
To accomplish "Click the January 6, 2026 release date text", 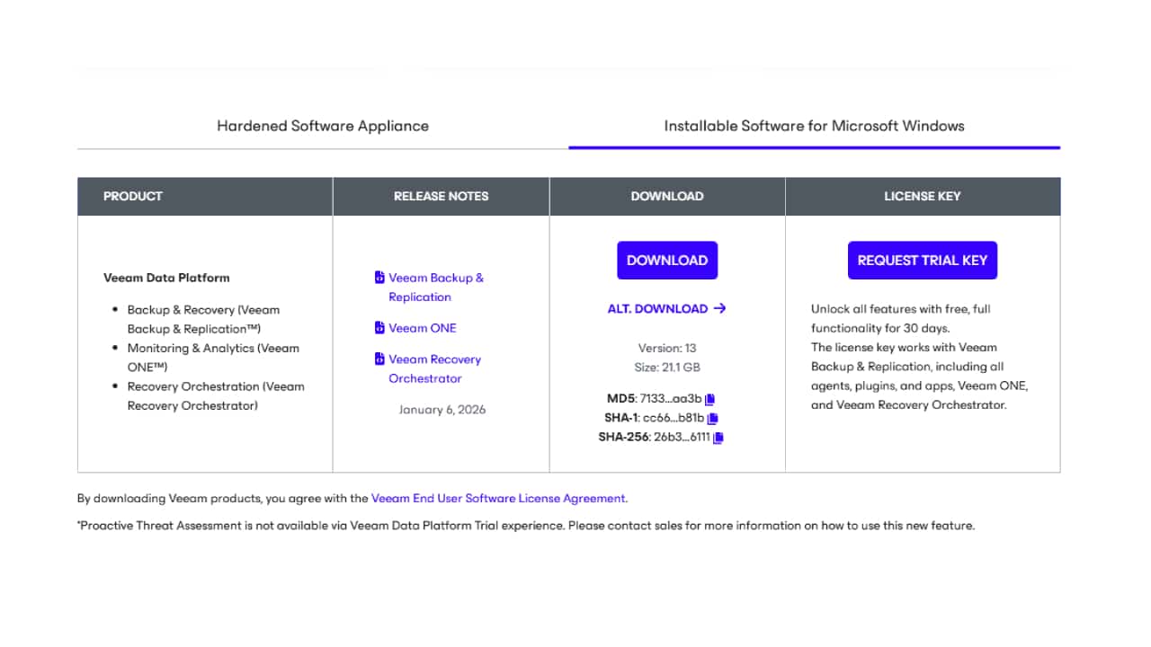I will coord(442,409).
